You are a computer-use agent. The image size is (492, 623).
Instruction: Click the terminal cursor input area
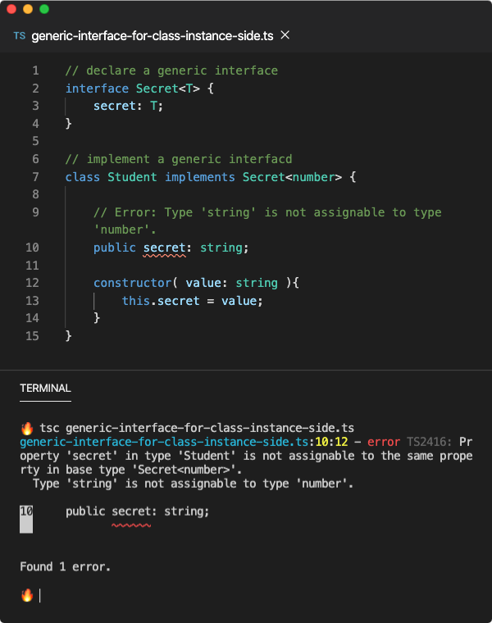tap(39, 595)
